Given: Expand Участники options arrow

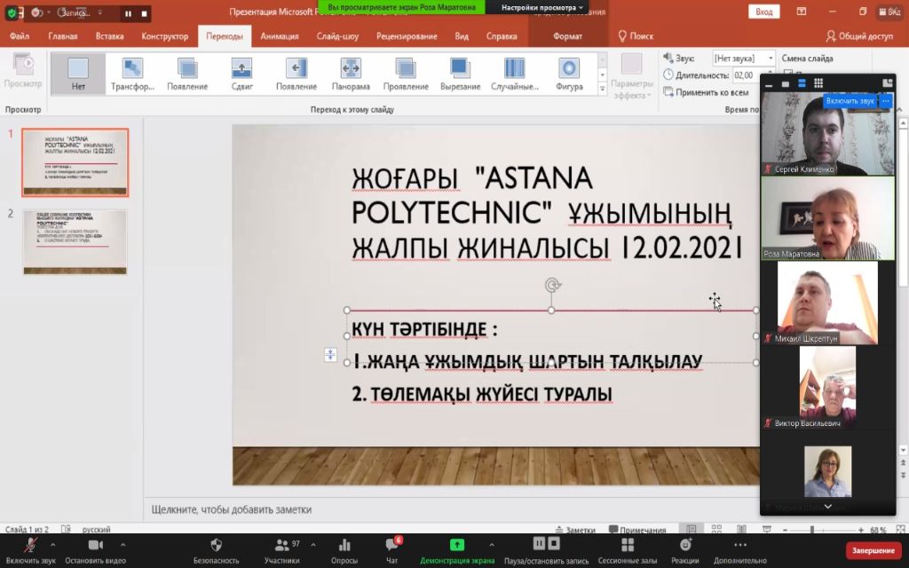Looking at the screenshot, I should click(313, 545).
